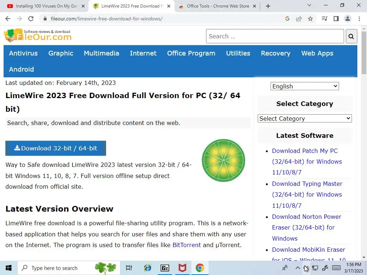Open Download Typing Master link

tap(307, 194)
